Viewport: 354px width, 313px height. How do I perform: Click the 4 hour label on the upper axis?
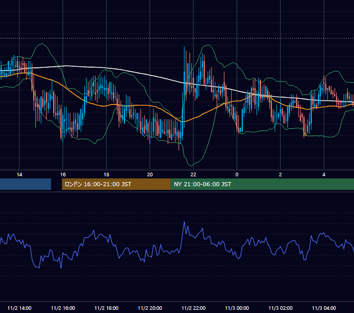[x=324, y=175]
